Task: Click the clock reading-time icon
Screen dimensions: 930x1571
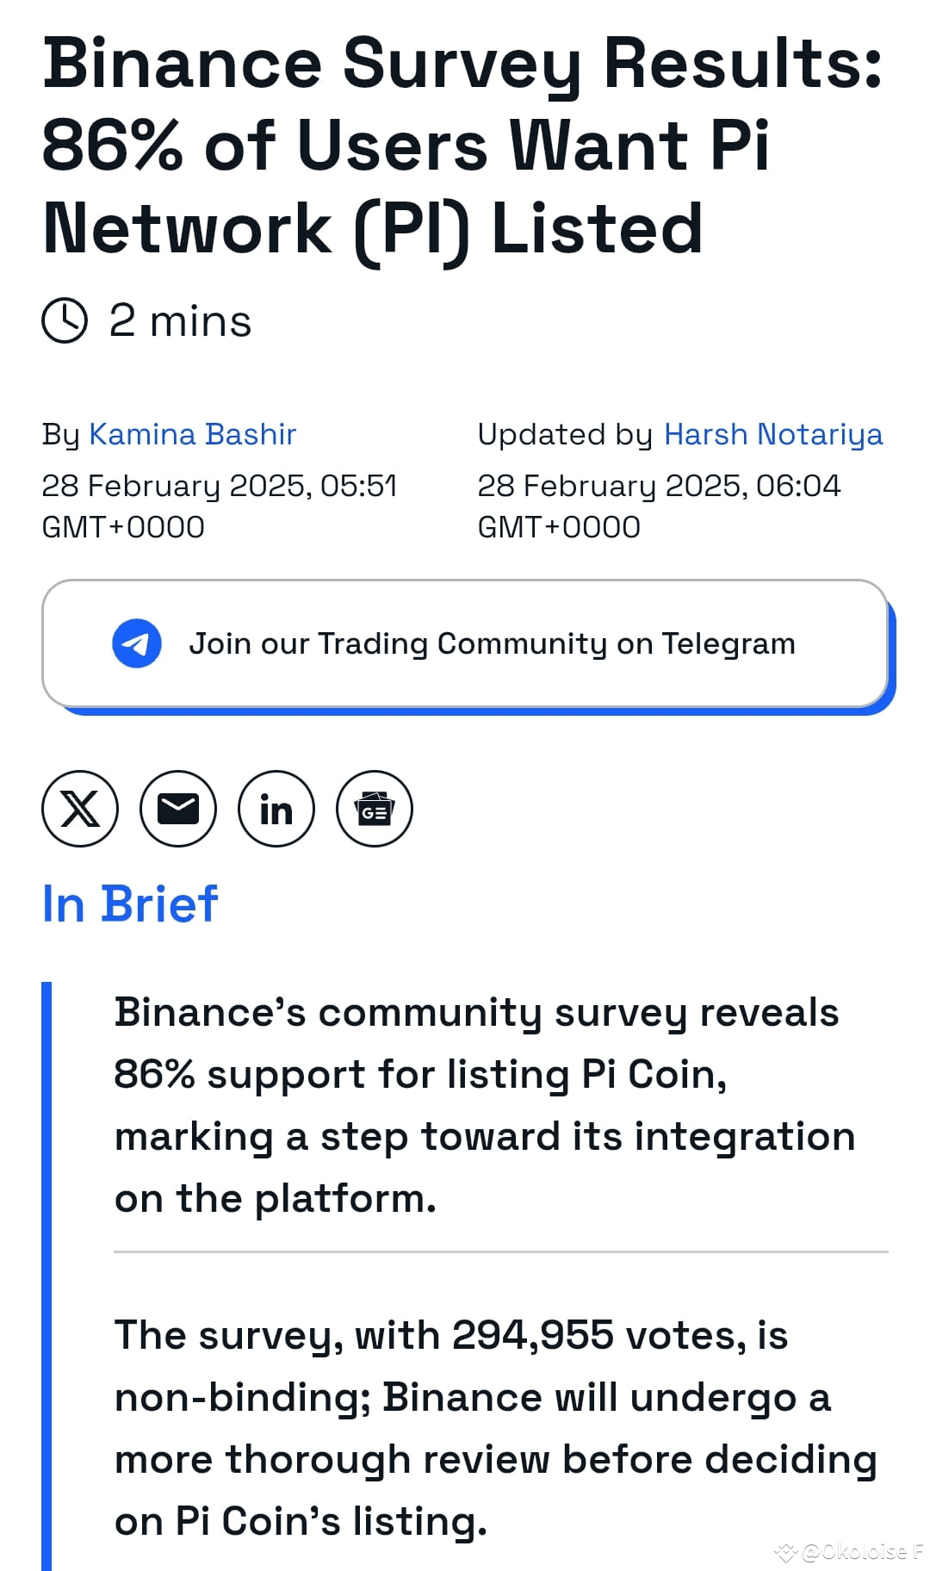Action: coord(65,321)
